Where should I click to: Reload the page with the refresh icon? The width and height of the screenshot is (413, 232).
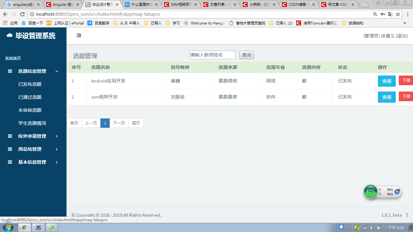(22, 14)
